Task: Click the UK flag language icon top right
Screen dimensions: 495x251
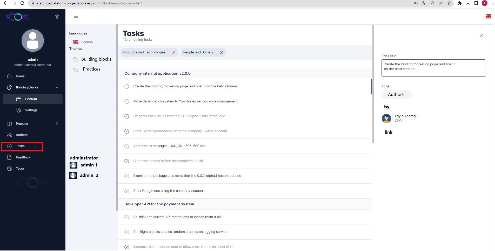Action: point(488,16)
